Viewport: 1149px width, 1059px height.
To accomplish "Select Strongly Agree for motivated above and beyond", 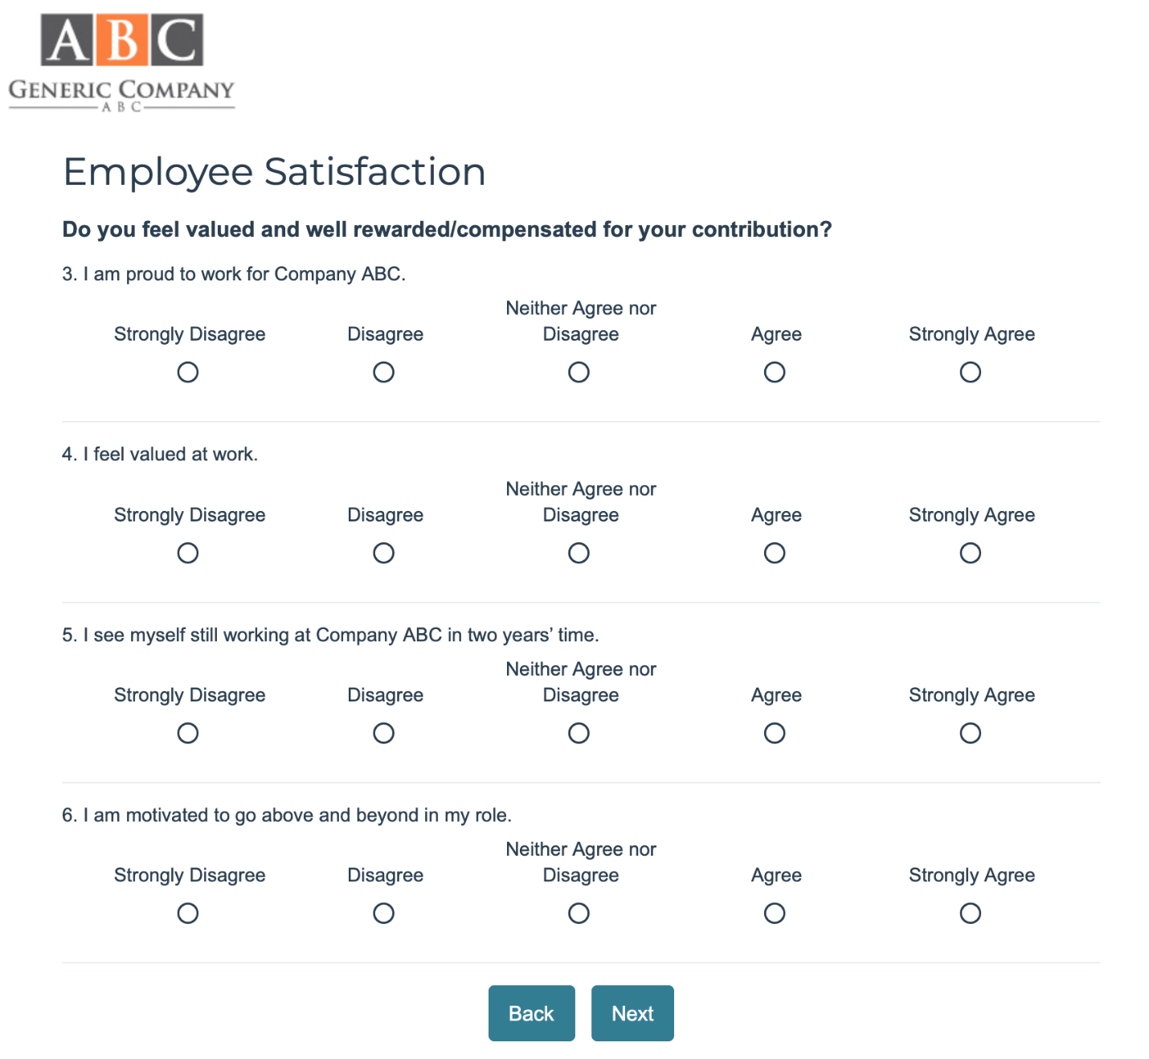I will pos(970,913).
